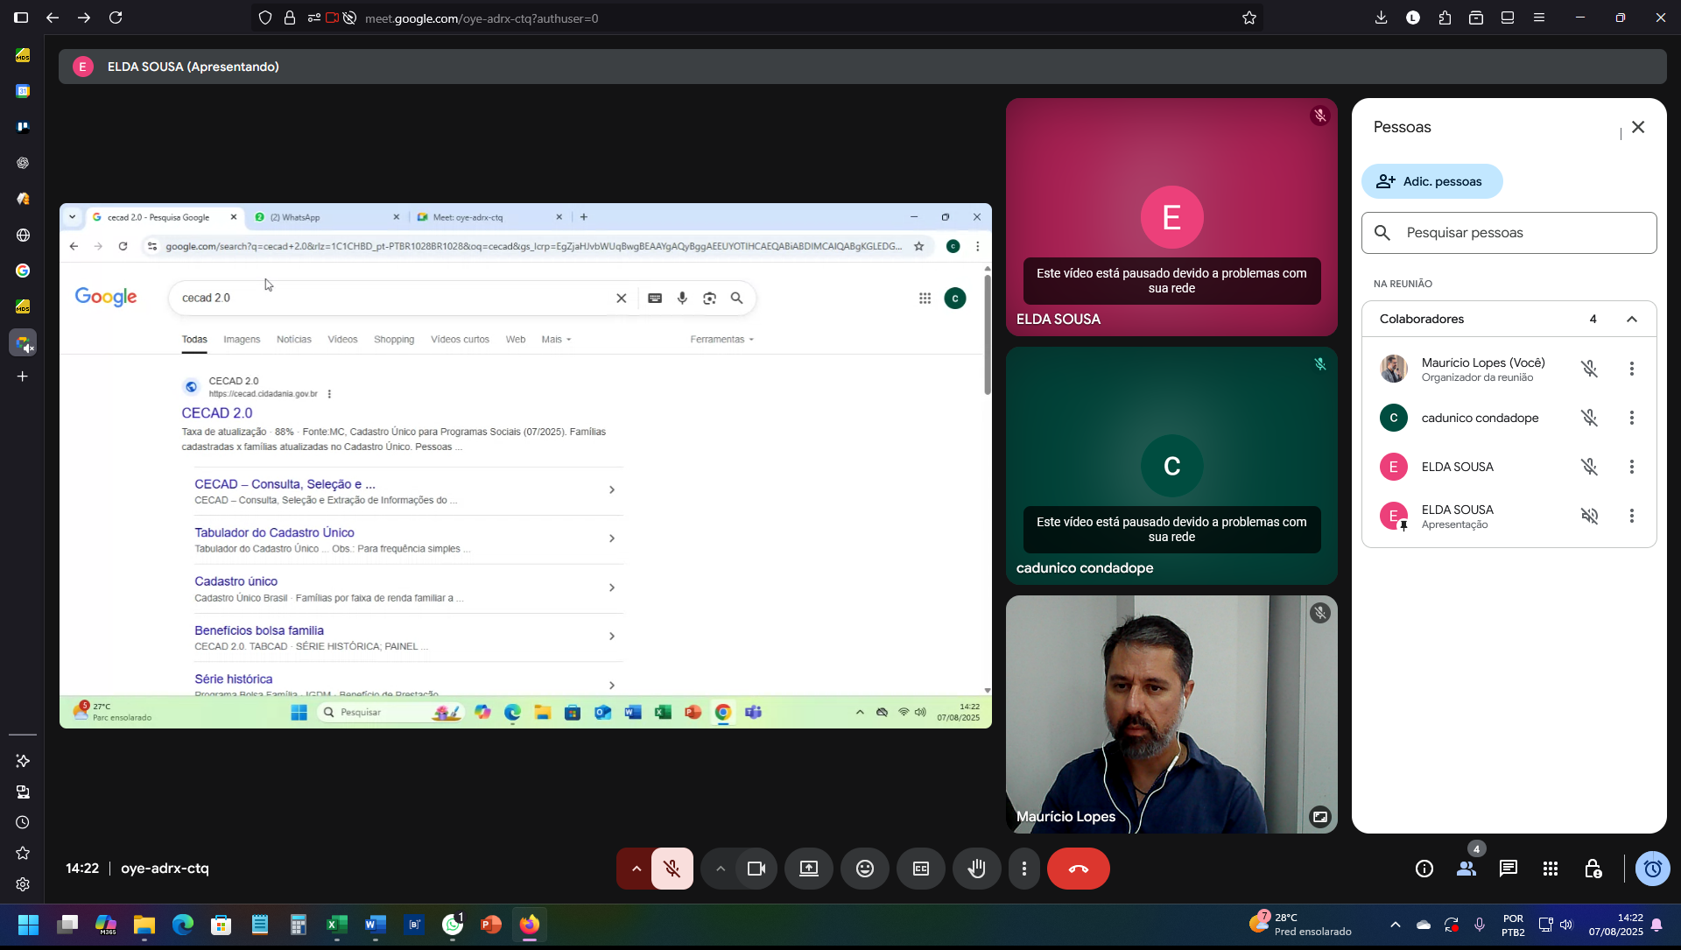Toggle the camera off
1681x950 pixels.
pyautogui.click(x=756, y=869)
